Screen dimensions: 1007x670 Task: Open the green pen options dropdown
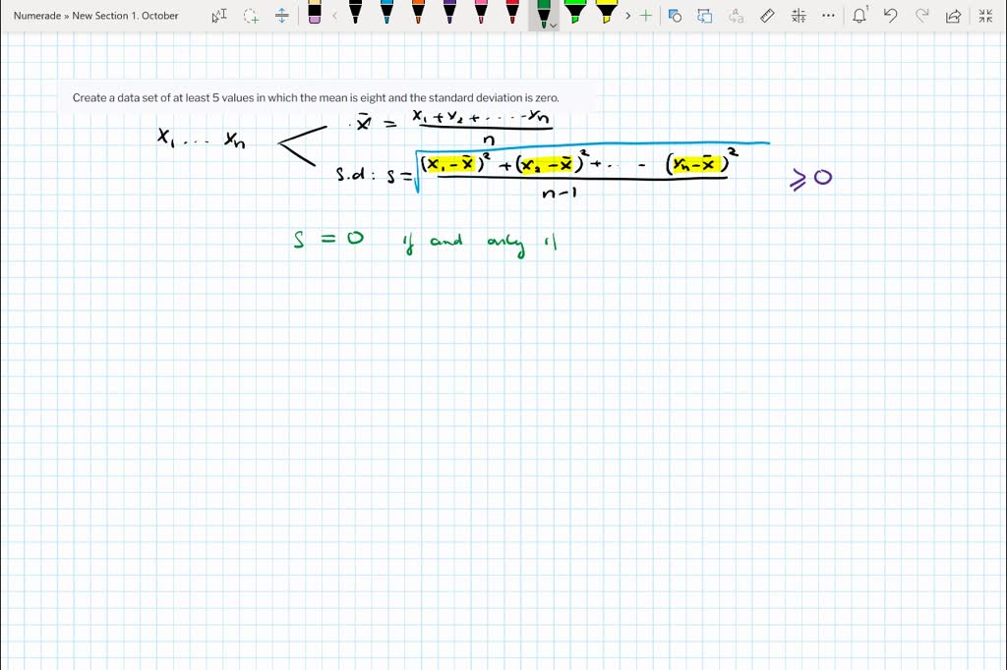(x=552, y=24)
